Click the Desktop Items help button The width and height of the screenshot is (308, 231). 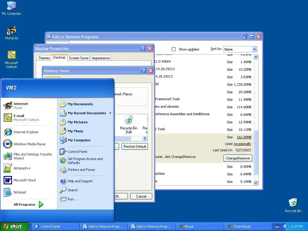pyautogui.click(x=143, y=70)
